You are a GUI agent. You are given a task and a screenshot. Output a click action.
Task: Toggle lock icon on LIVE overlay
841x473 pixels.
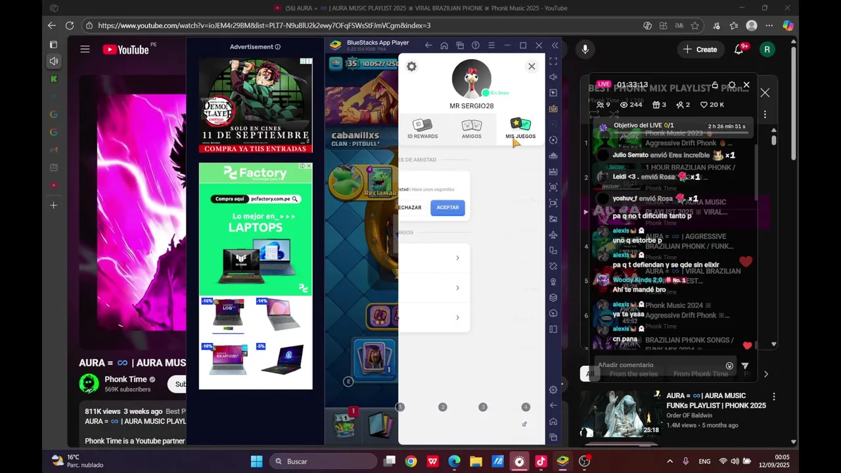click(x=715, y=85)
